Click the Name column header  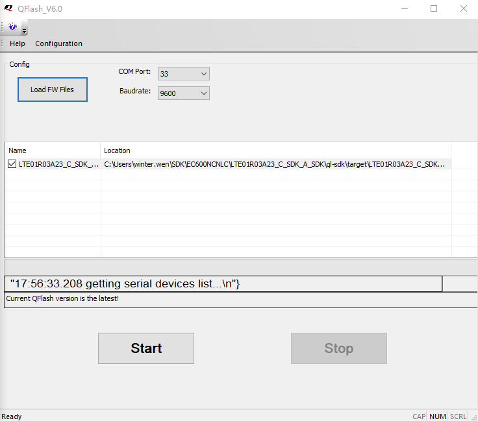click(x=53, y=150)
